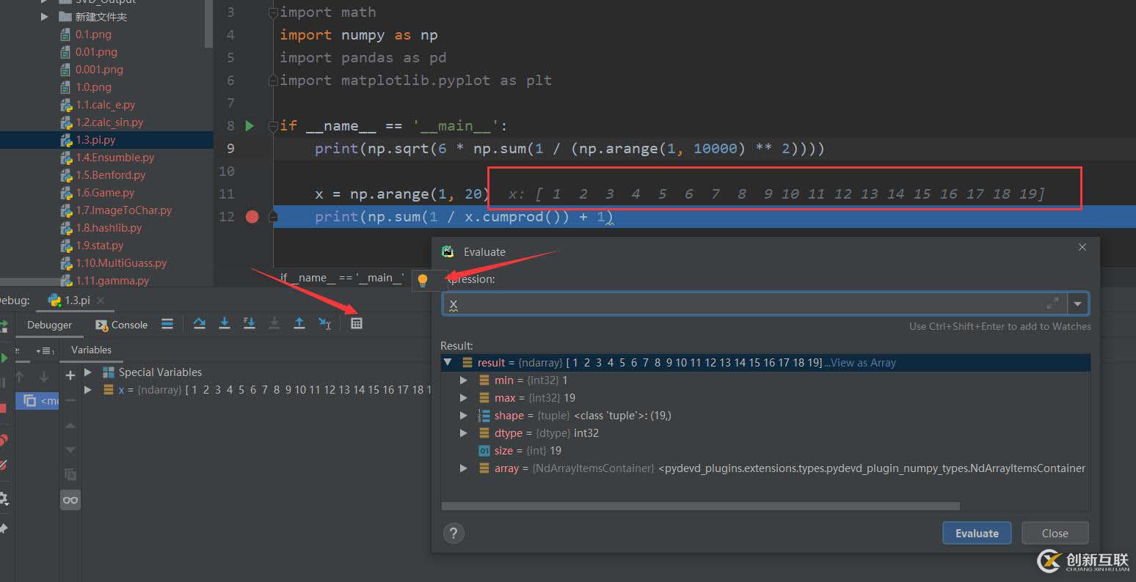Expand the dtype node in Result
1136x582 pixels.
[x=464, y=432]
